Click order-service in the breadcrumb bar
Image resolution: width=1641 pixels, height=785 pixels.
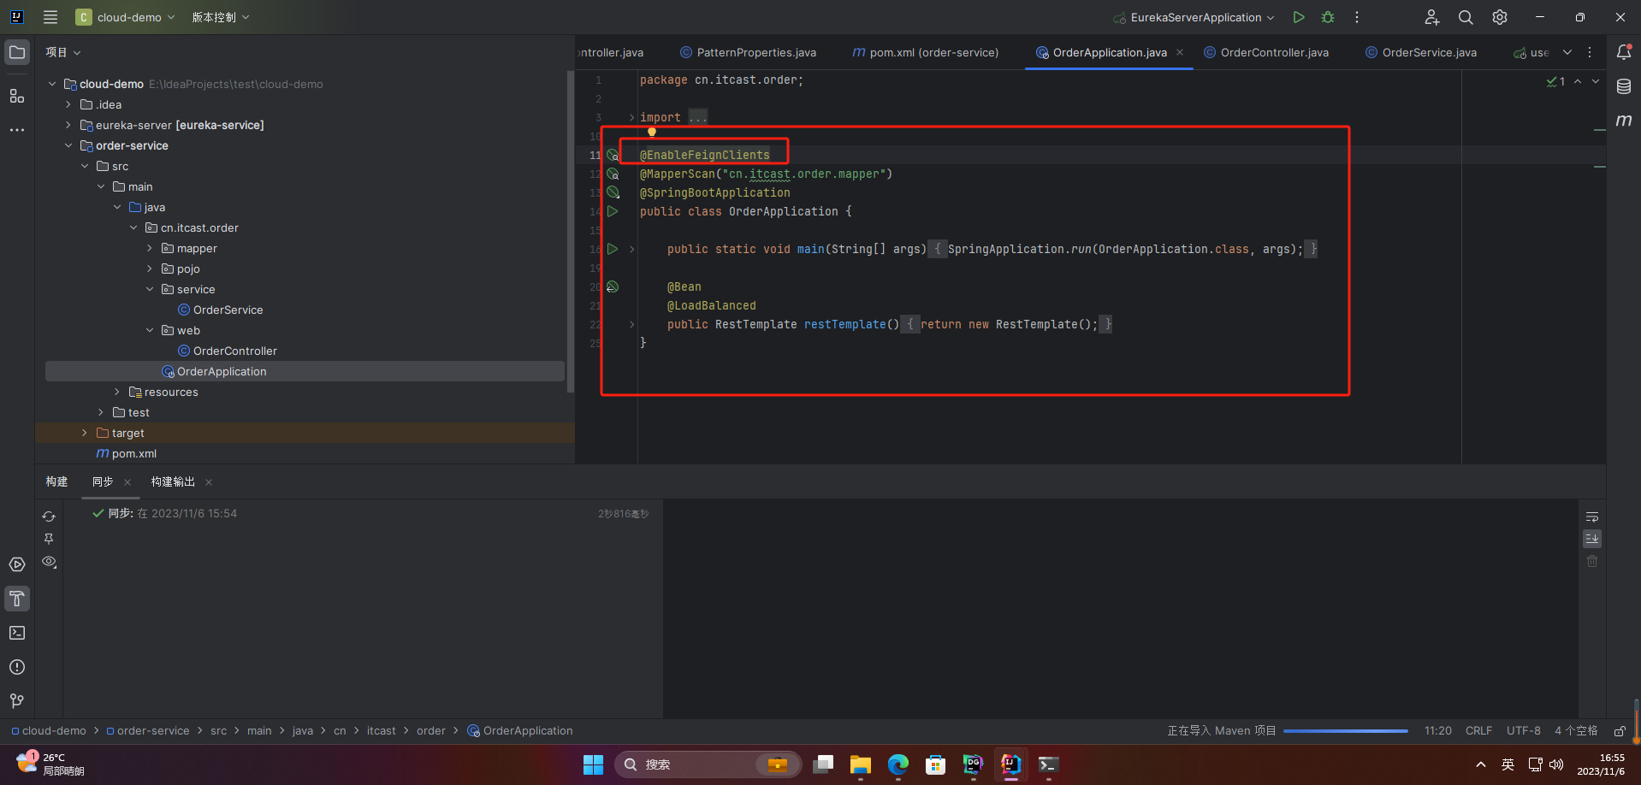153,730
